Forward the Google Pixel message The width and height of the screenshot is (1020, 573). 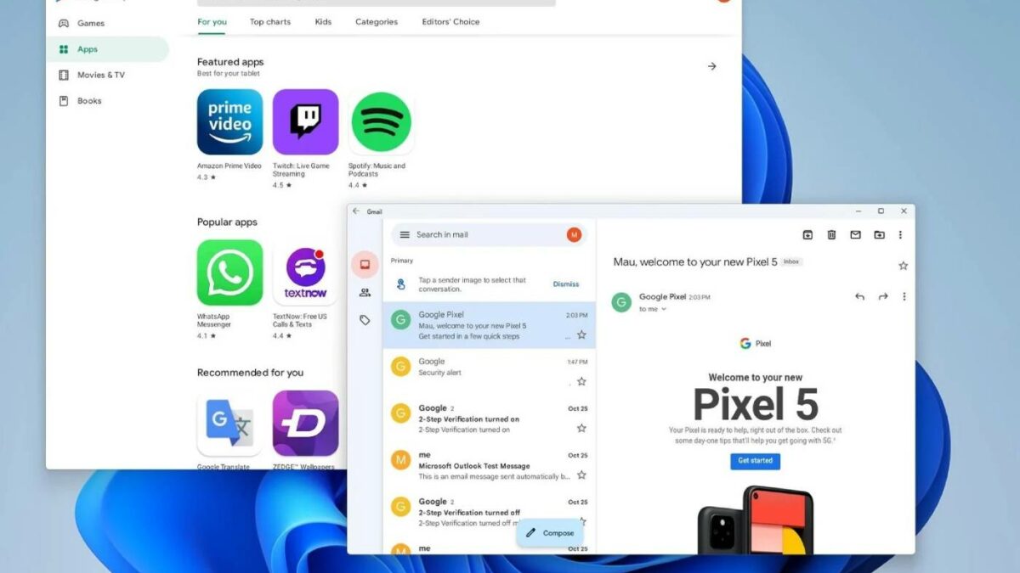[883, 296]
